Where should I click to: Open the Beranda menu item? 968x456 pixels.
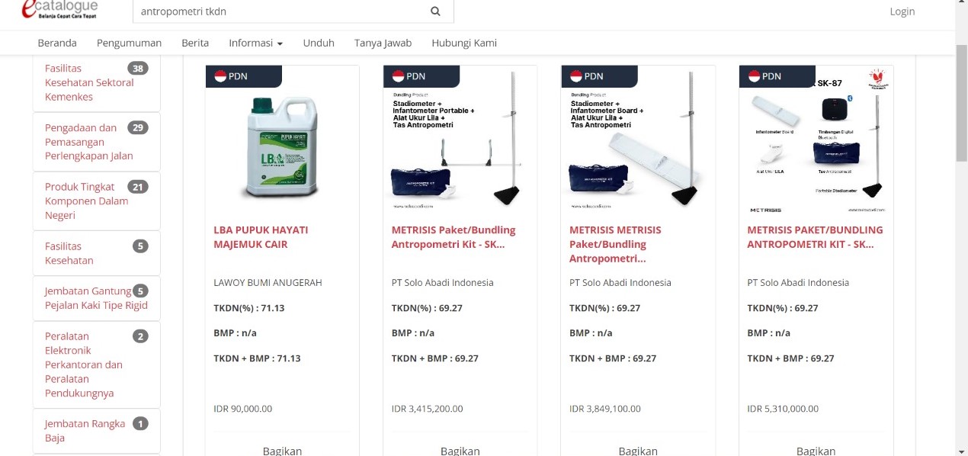tap(57, 43)
